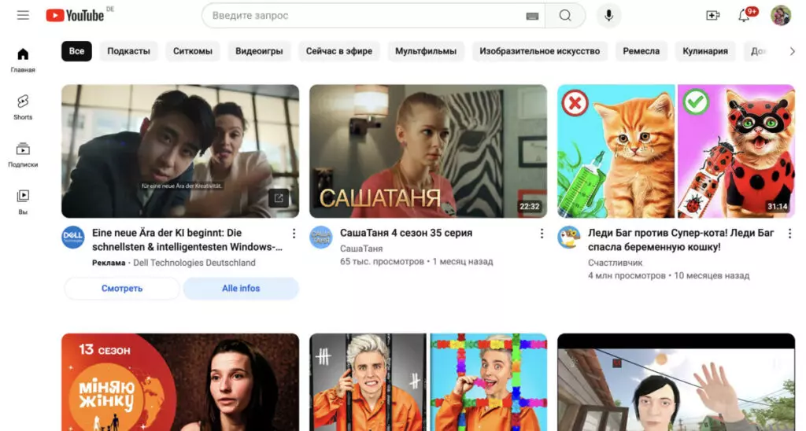The height and width of the screenshot is (431, 806).
Task: Open the Леди Баг kitten thumbnail
Action: point(676,151)
